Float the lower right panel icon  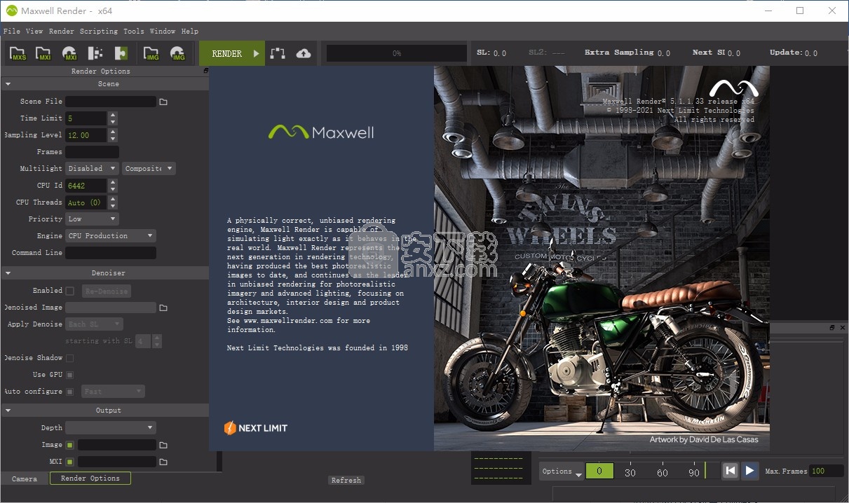click(832, 328)
